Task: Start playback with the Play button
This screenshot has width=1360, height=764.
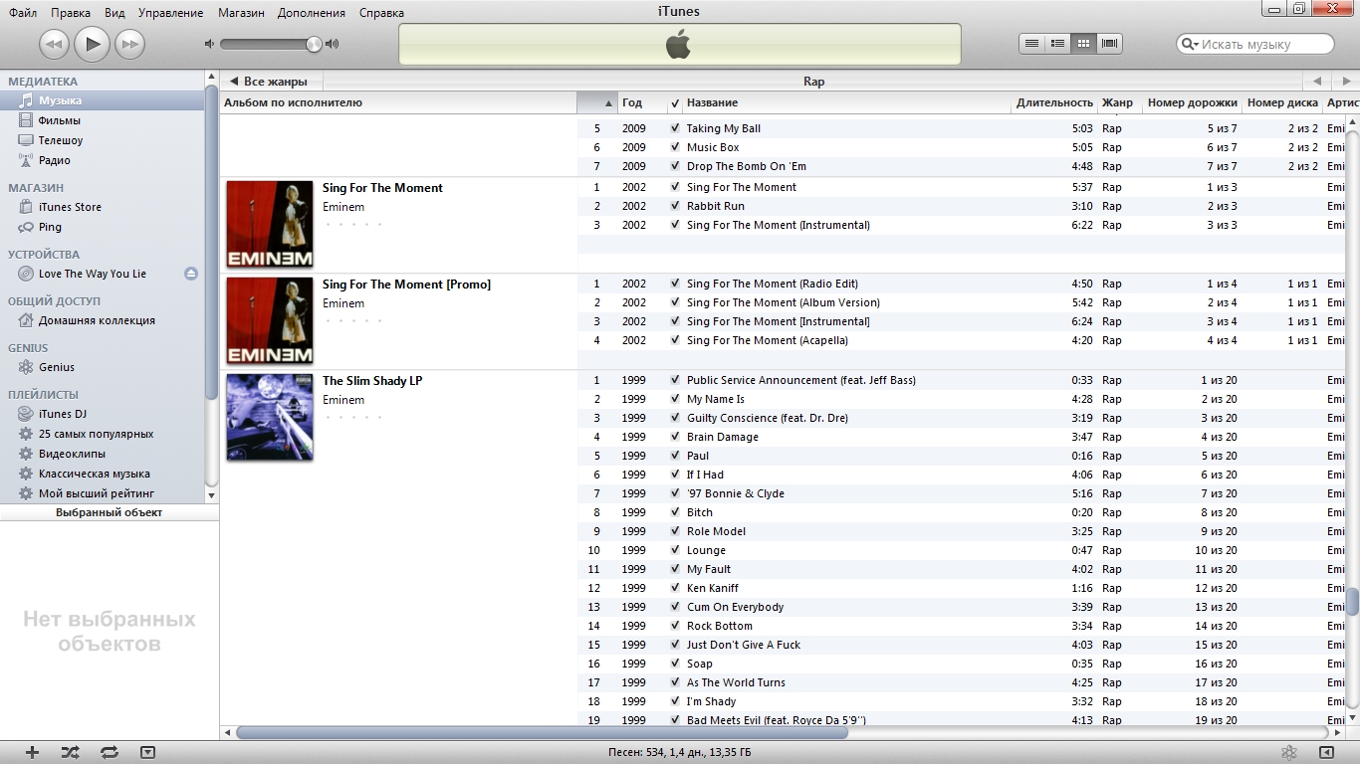Action: tap(92, 43)
